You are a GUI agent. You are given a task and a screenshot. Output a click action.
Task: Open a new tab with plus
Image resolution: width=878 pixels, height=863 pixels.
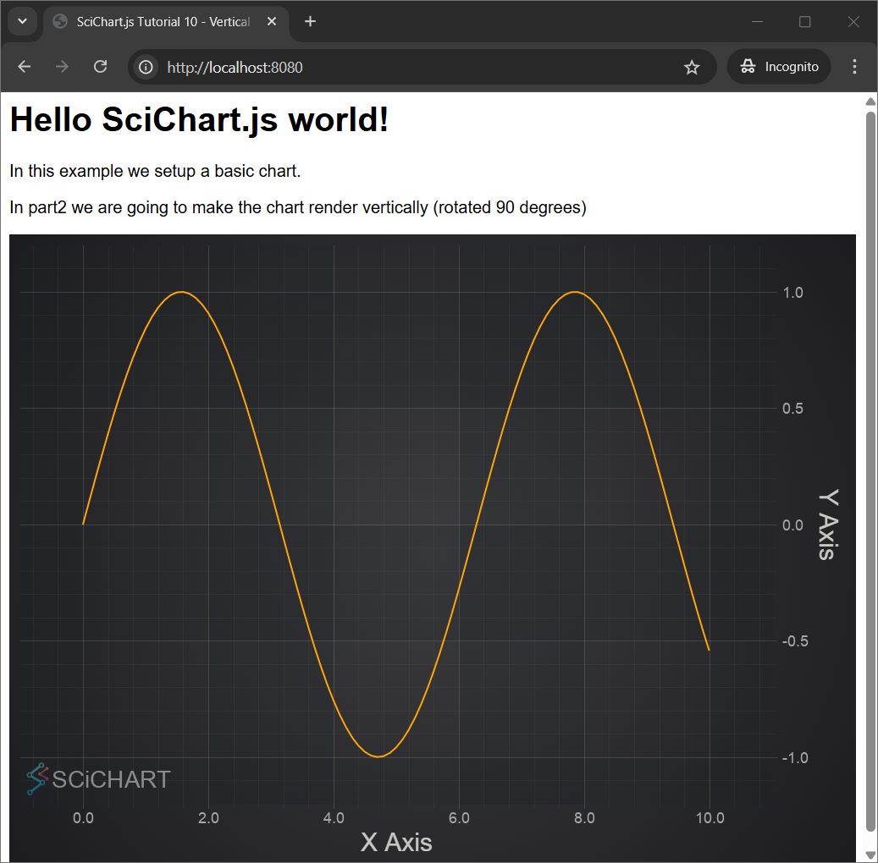(311, 22)
